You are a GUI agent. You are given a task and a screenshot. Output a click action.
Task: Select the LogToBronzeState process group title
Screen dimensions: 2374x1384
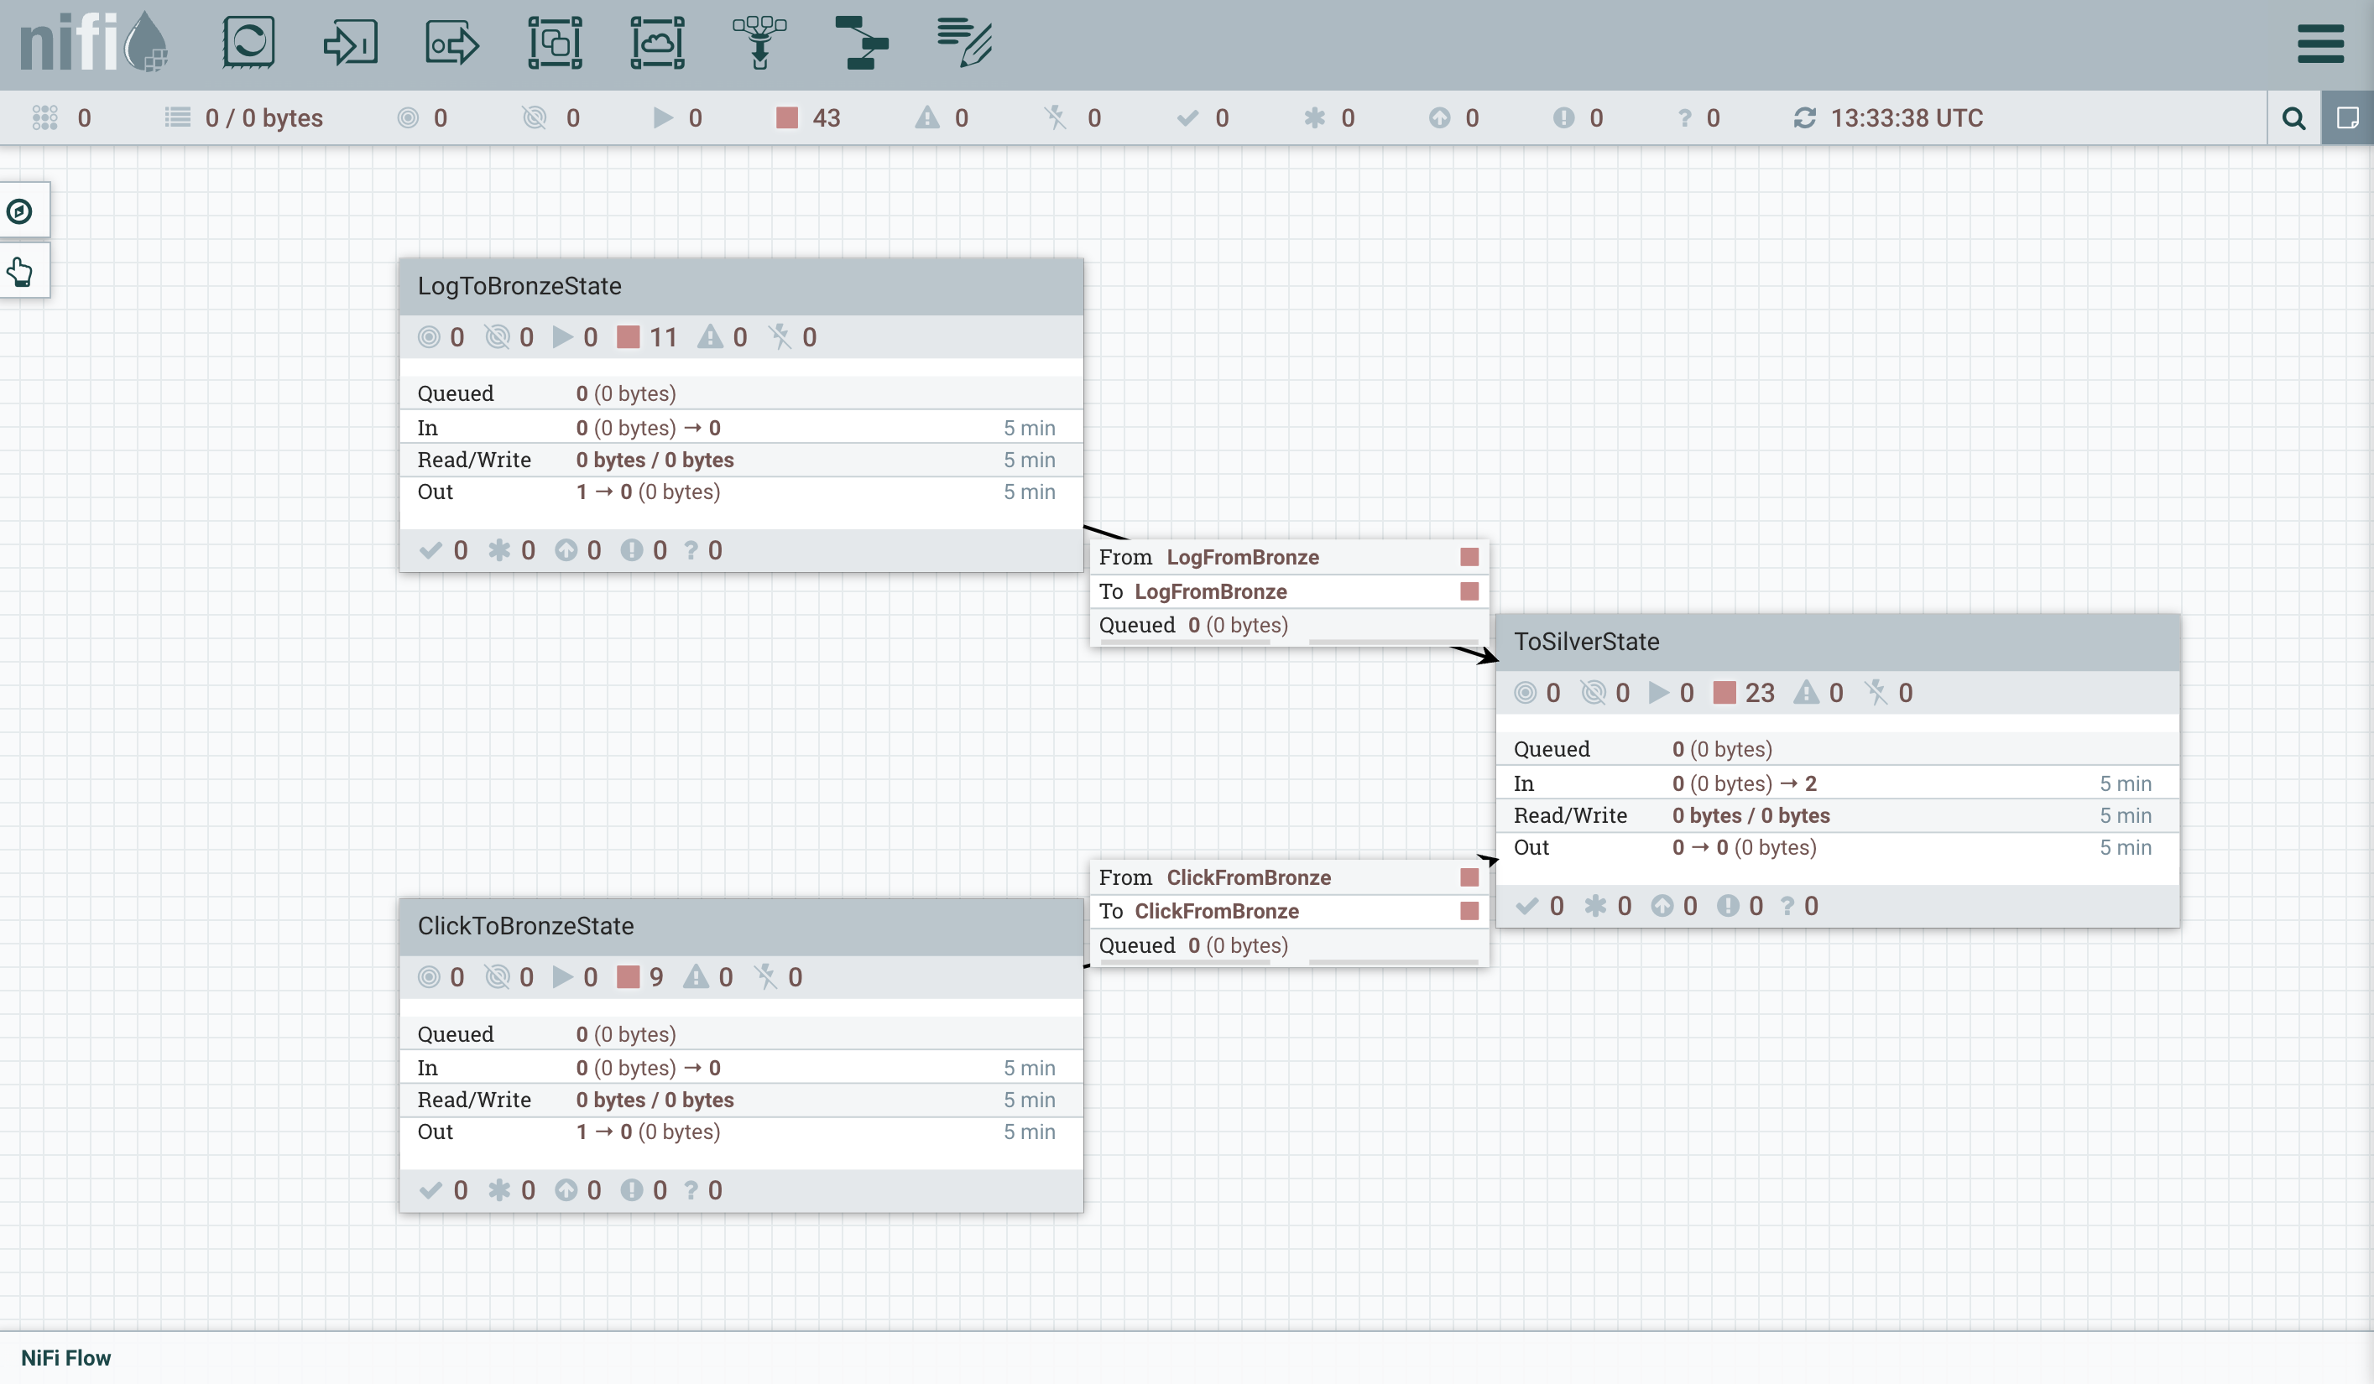pos(519,286)
